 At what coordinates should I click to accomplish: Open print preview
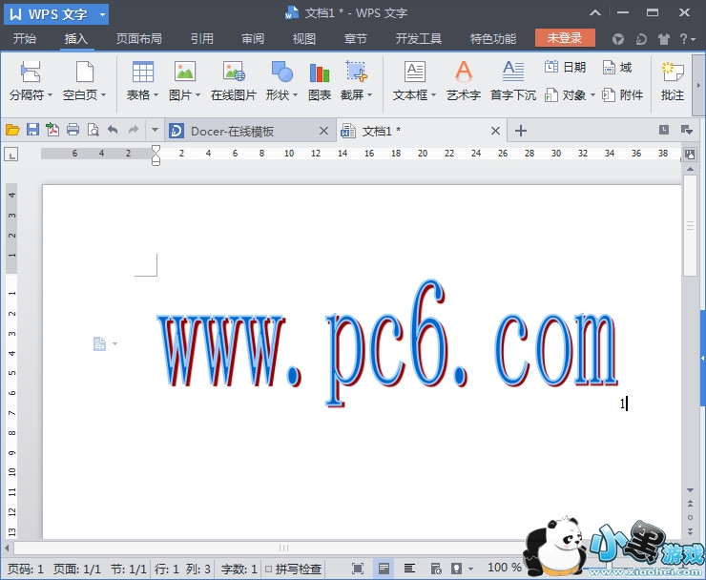(x=93, y=131)
